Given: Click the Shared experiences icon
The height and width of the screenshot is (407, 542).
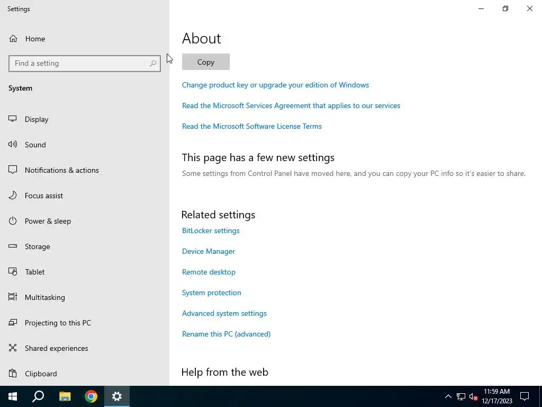Looking at the screenshot, I should tap(13, 348).
